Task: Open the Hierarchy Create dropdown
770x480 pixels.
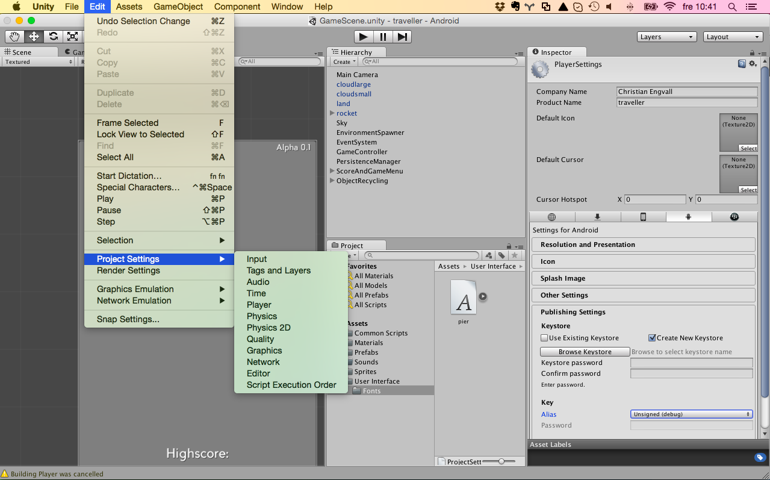Action: click(344, 61)
